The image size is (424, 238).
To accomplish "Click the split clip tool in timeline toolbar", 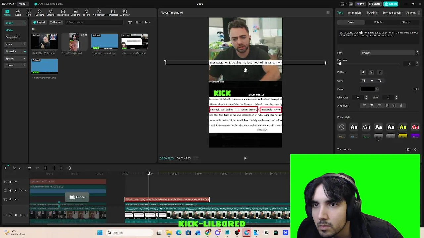I will 46,168.
